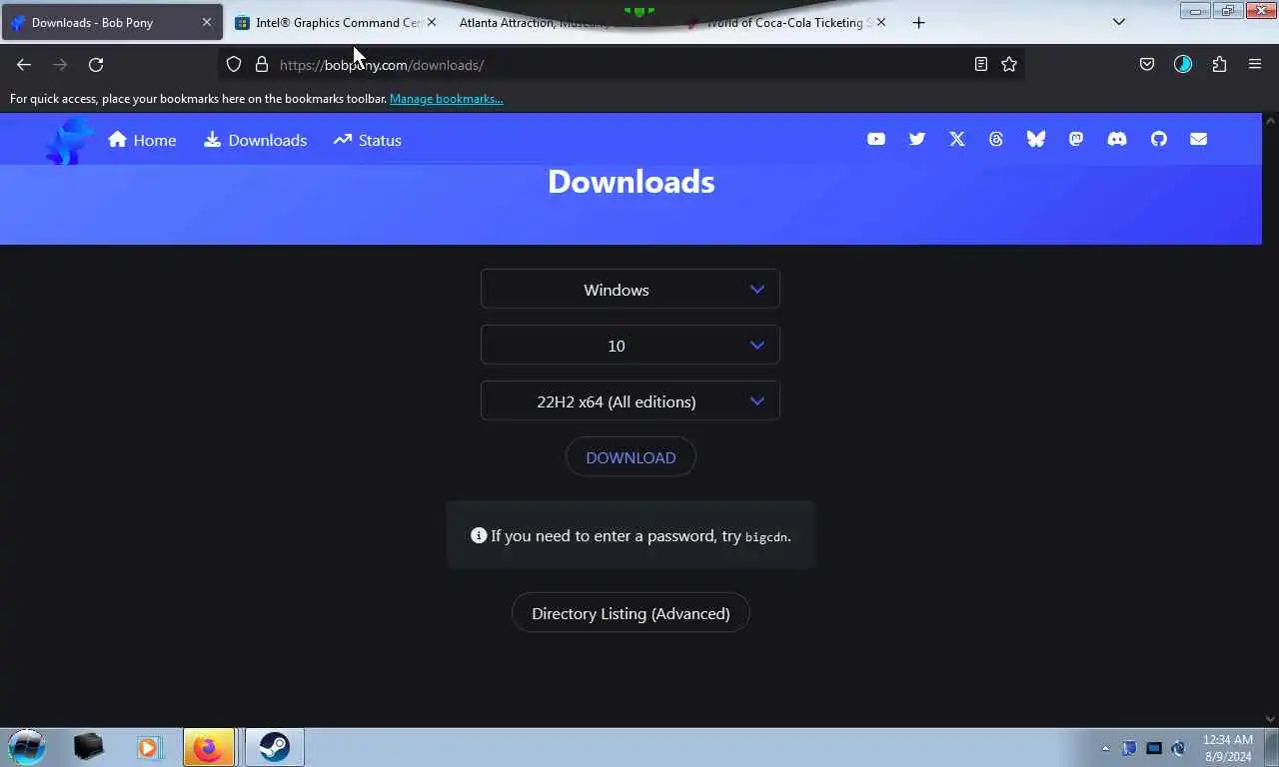Switch to the Downloads - Bob Pony tab

coord(112,22)
